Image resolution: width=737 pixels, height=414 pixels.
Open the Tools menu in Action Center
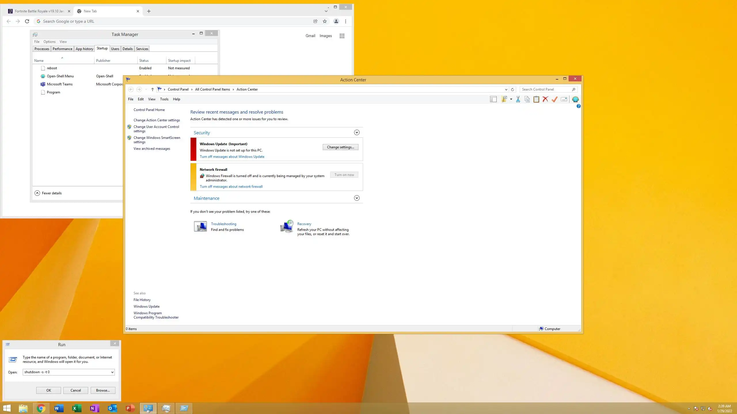(164, 99)
